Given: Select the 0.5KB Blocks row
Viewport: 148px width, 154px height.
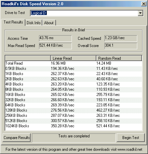Looking at the screenshot, I should (74, 69).
